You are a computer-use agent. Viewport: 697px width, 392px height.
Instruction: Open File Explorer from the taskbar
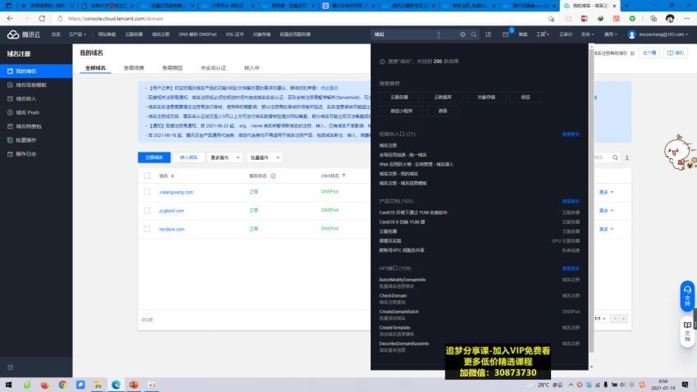98,385
